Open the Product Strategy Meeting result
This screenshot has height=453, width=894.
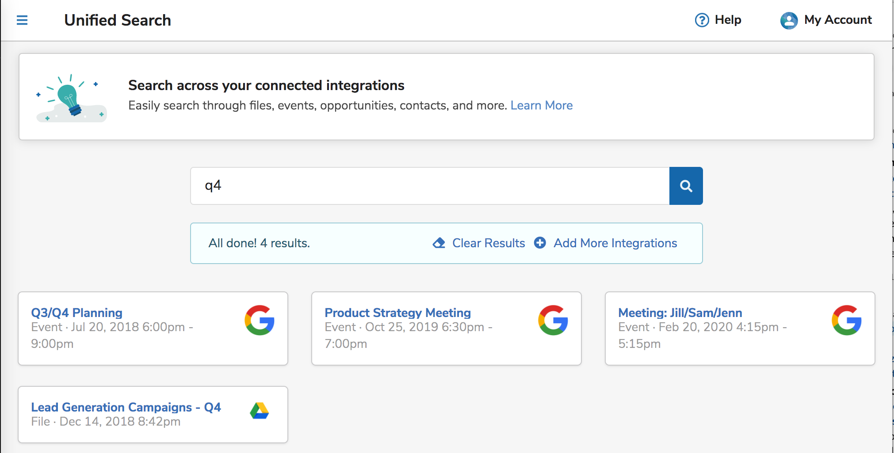pos(397,313)
